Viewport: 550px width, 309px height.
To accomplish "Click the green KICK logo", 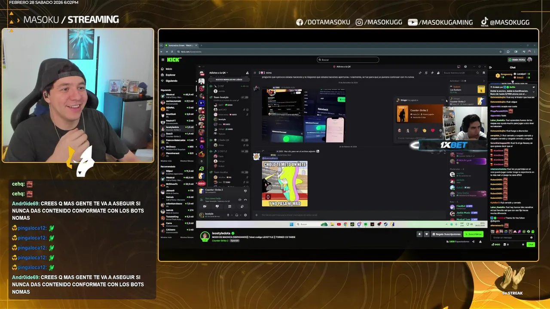I will (174, 60).
